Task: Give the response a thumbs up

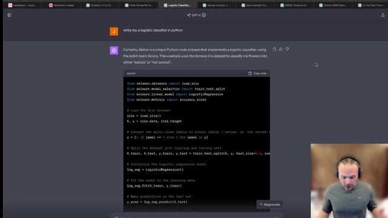Action: (x=281, y=49)
